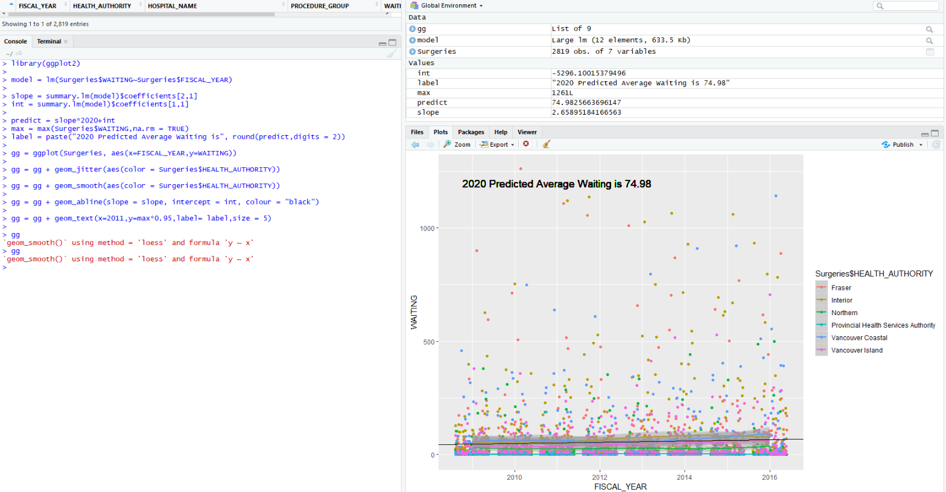The height and width of the screenshot is (492, 946).
Task: Click the scrollbar's right arrow in data viewer
Action: 387,13
